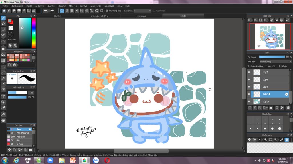This screenshot has width=293, height=164.
Task: Open the Bộ lọc(R) filter menu
Action: click(39, 6)
